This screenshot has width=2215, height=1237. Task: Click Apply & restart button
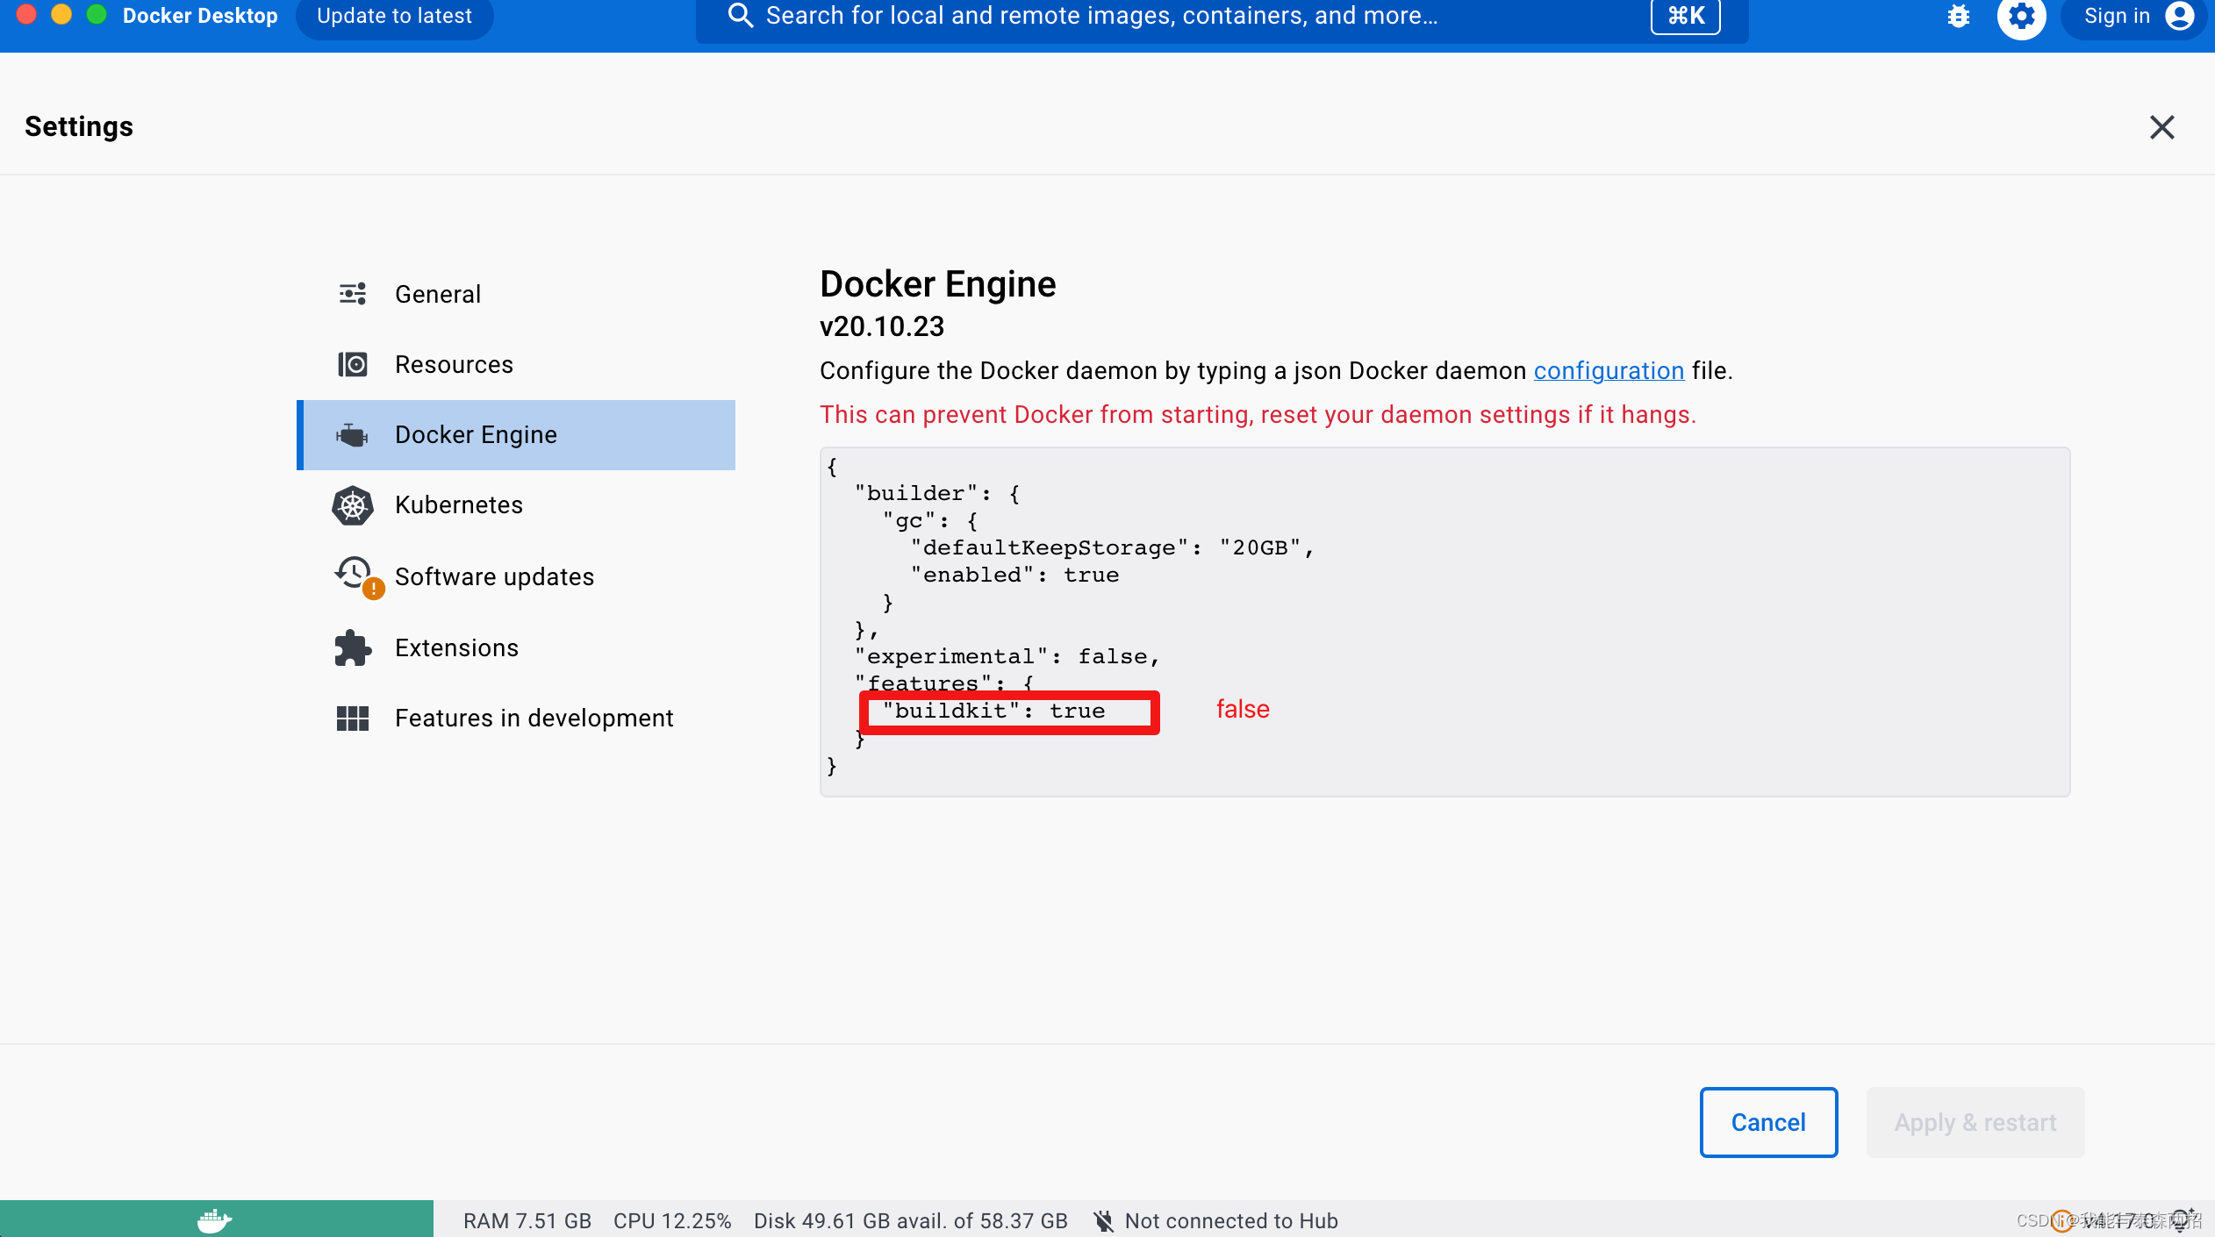pos(1975,1122)
